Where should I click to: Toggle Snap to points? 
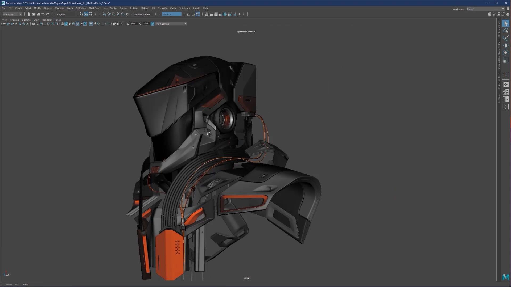click(x=113, y=14)
